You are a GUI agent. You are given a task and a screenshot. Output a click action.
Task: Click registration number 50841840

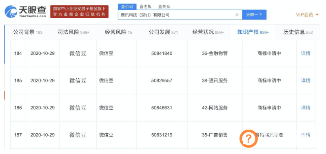(x=162, y=53)
